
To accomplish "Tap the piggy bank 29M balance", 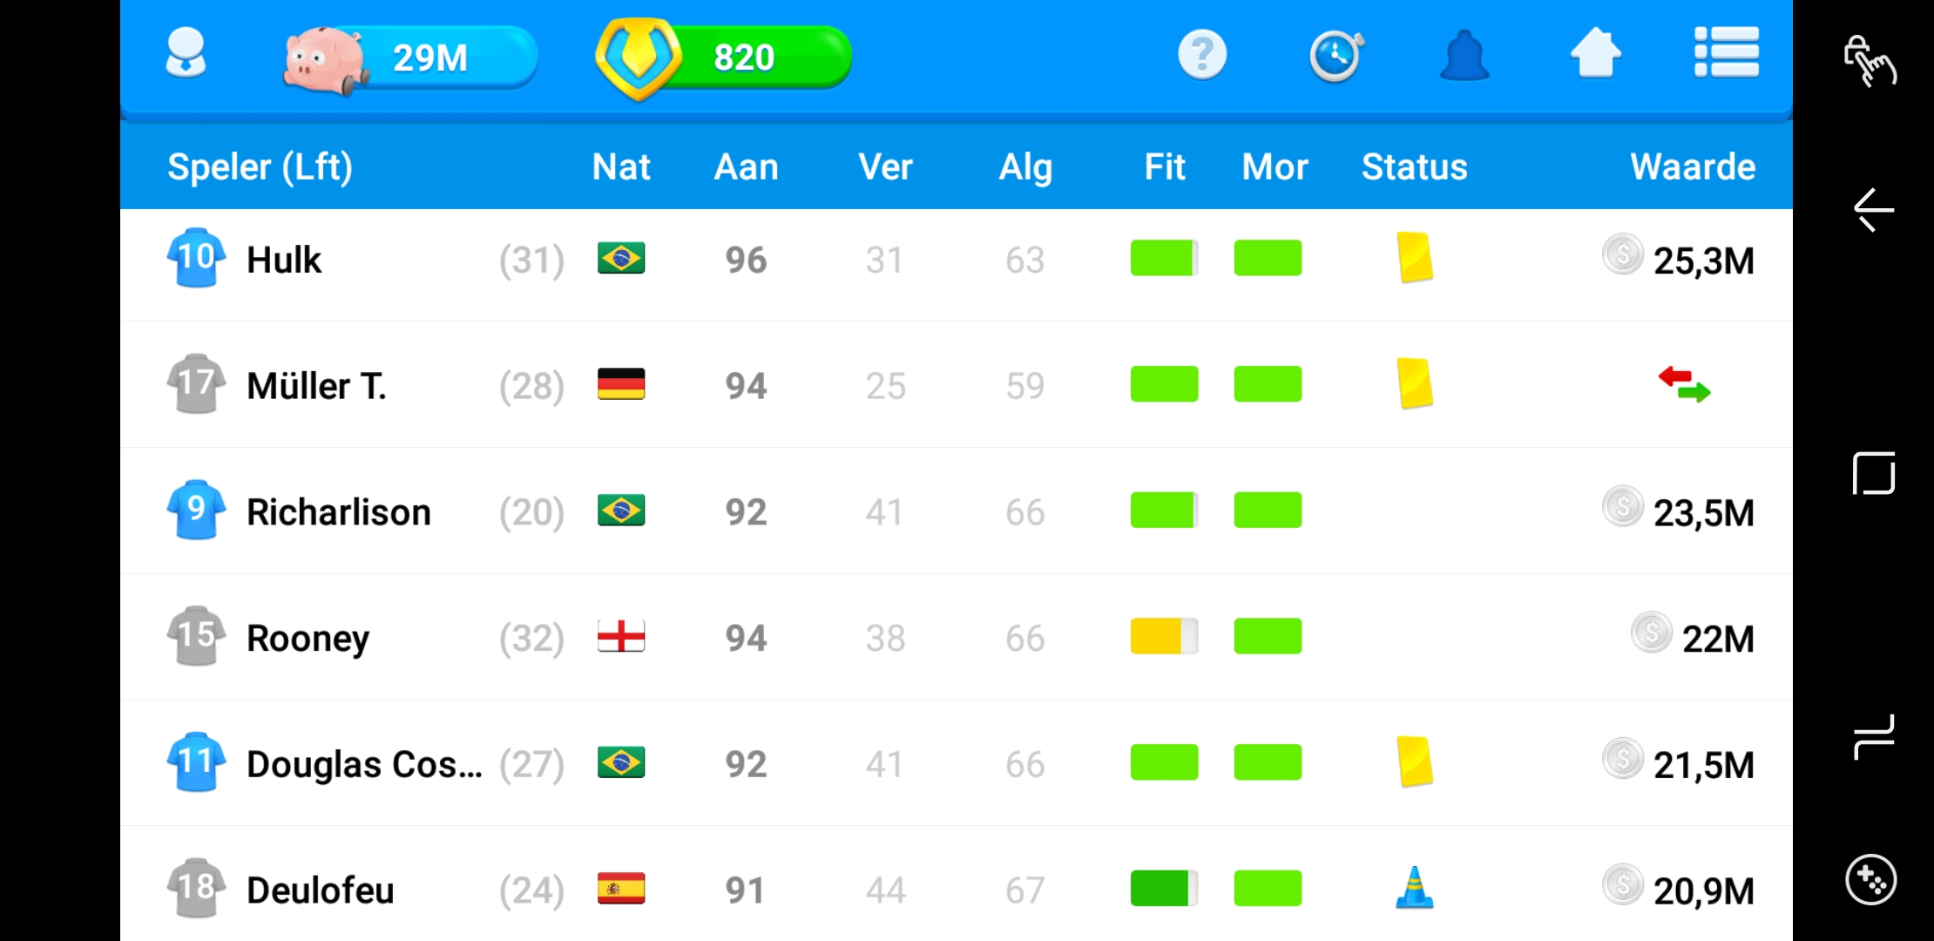I will [x=409, y=58].
